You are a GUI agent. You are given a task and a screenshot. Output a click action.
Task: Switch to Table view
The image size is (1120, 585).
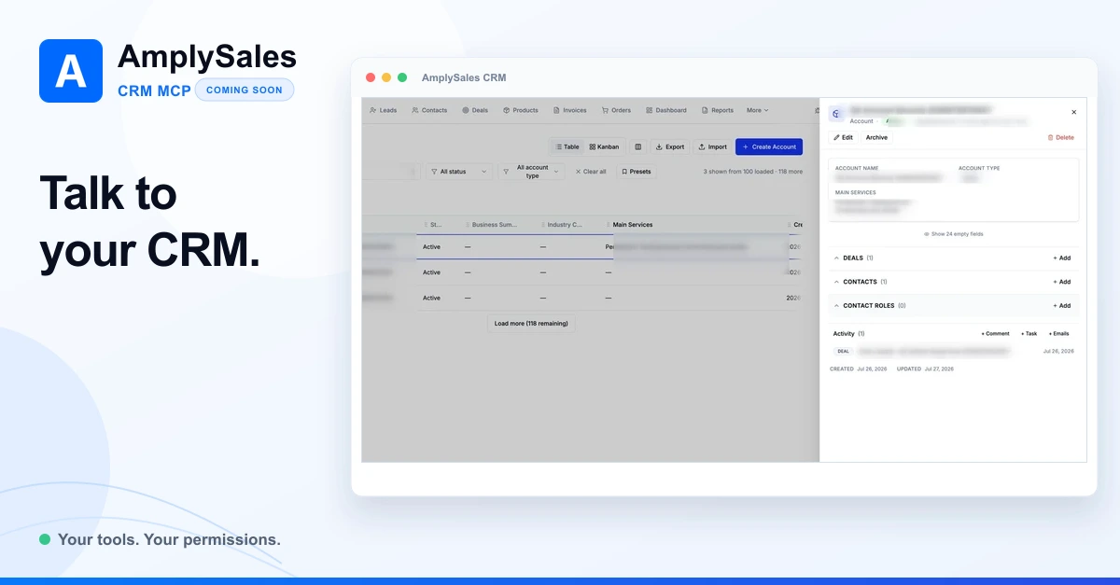point(567,146)
